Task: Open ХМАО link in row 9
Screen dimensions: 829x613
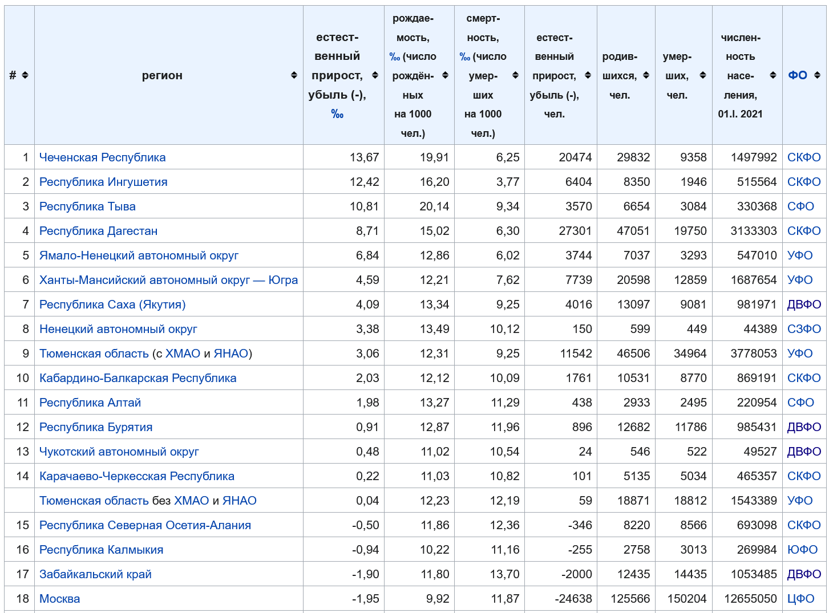Action: pyautogui.click(x=183, y=354)
